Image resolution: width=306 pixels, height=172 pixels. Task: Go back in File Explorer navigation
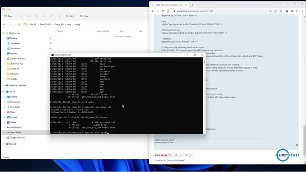pos(4,24)
